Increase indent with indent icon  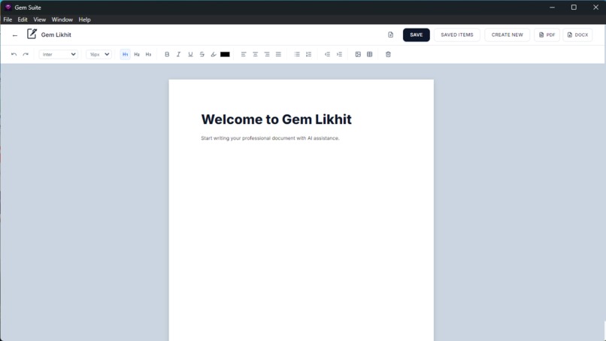339,54
